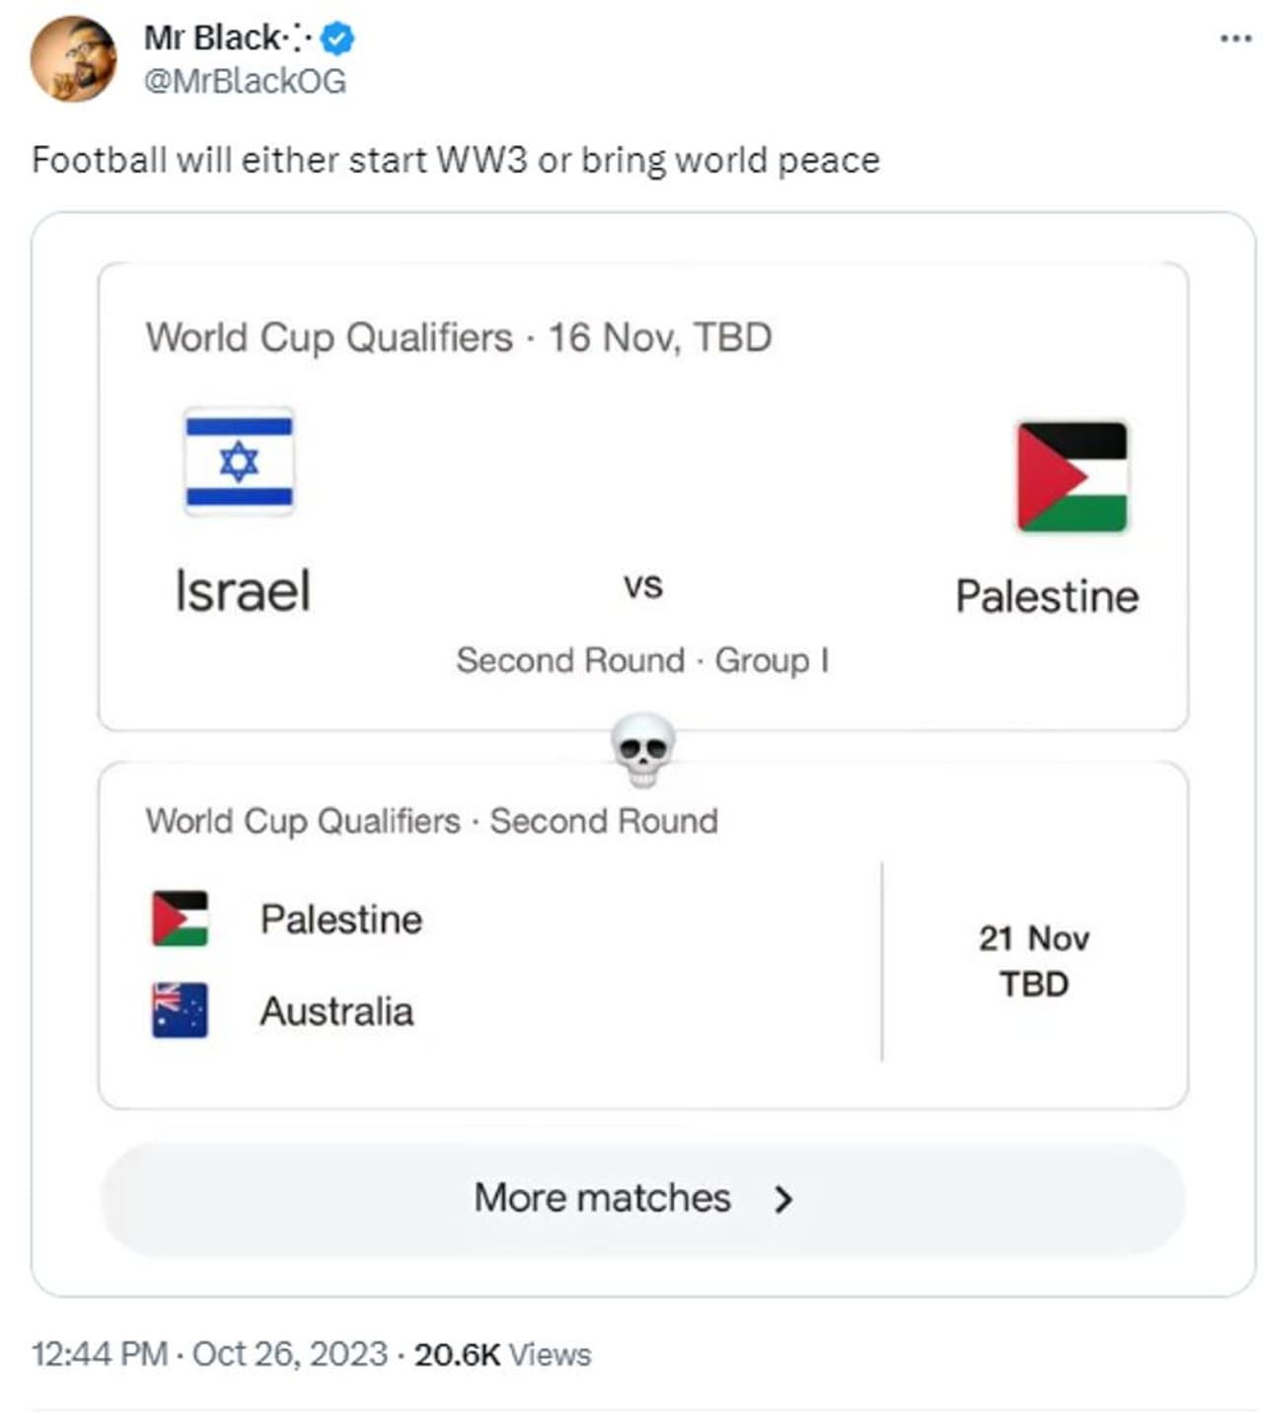Open Mr Black's profile avatar

73,59
